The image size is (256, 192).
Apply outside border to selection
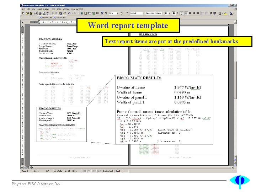tap(220, 13)
